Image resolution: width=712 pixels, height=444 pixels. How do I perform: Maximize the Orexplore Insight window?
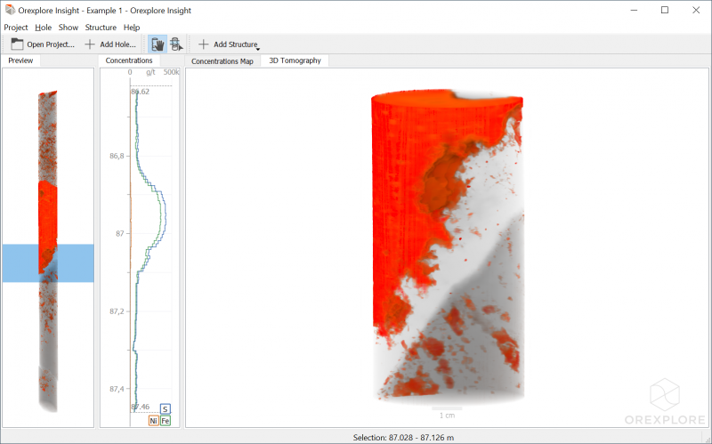pos(665,10)
